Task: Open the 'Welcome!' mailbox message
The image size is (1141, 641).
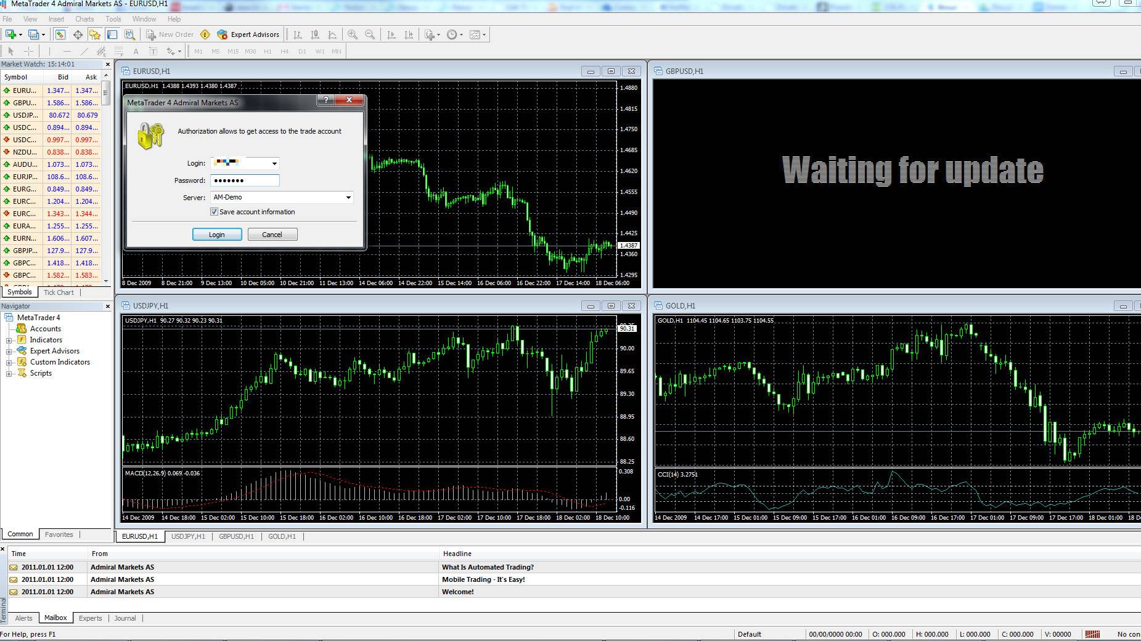Action: click(x=458, y=592)
